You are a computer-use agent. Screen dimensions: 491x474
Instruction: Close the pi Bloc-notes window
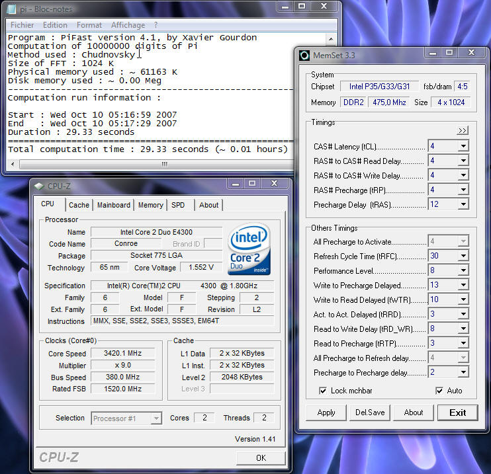pyautogui.click(x=324, y=6)
